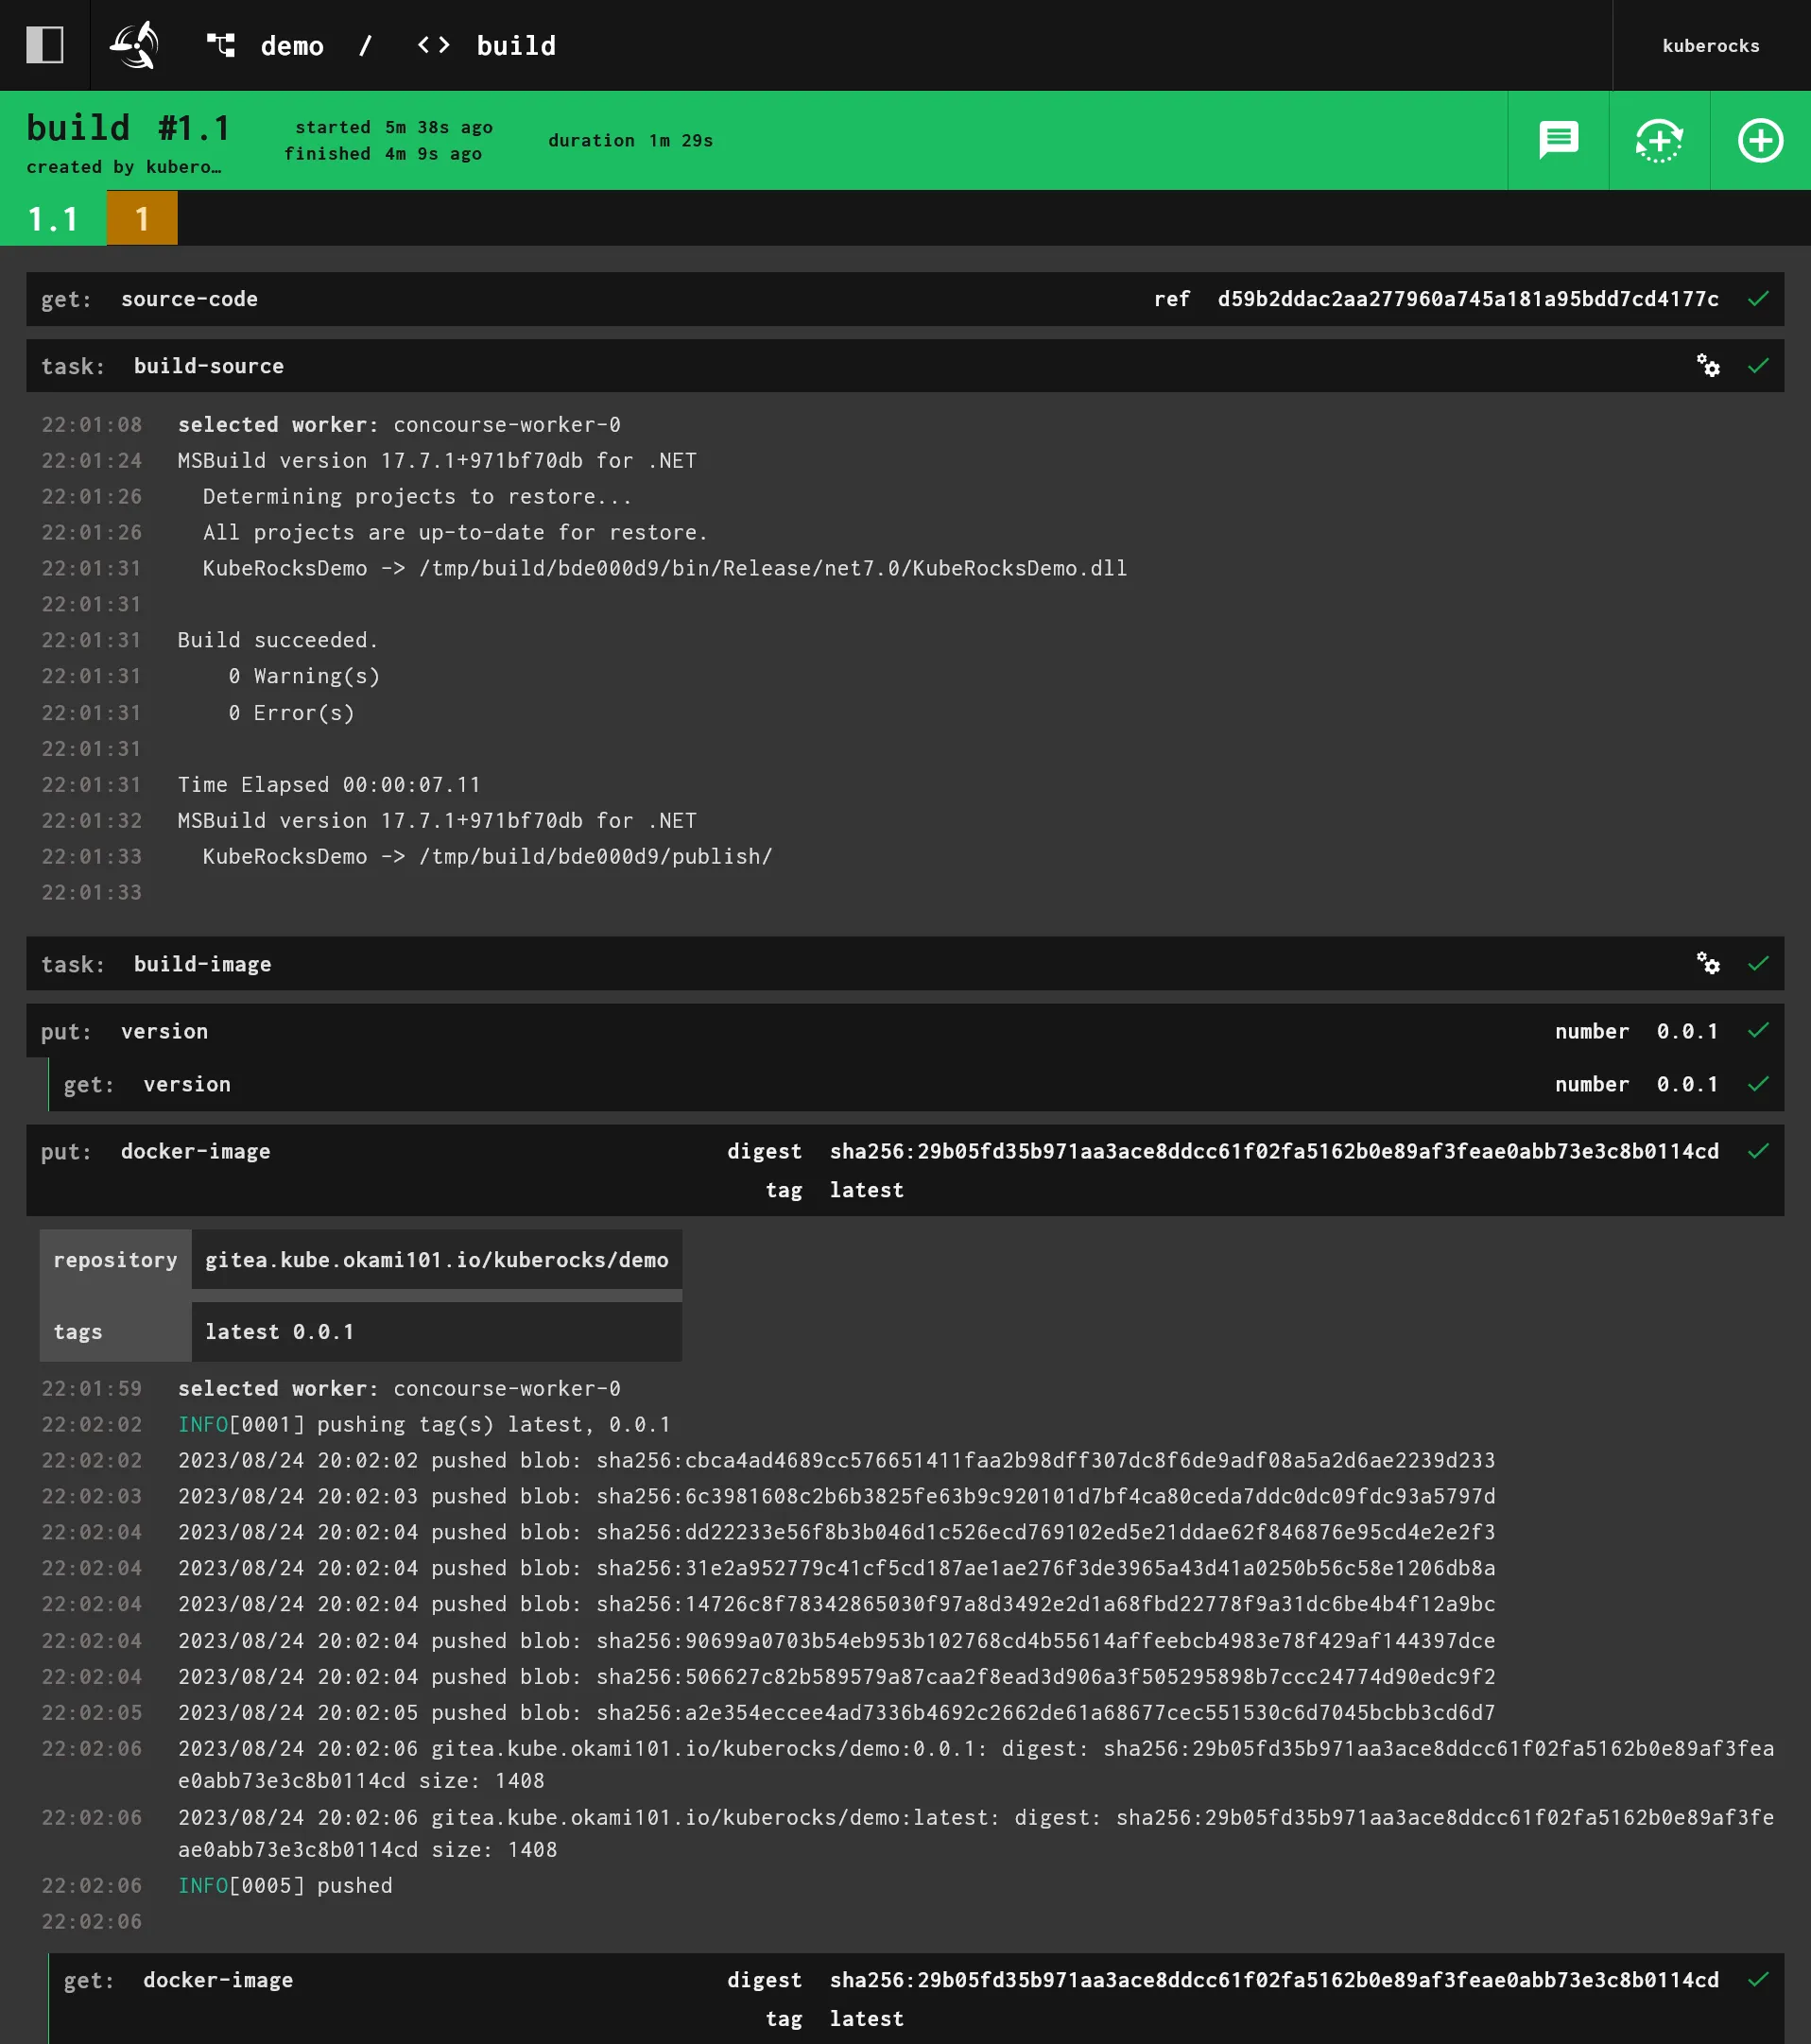Click the Concourse logo home icon
This screenshot has width=1811, height=2044.
coord(135,45)
